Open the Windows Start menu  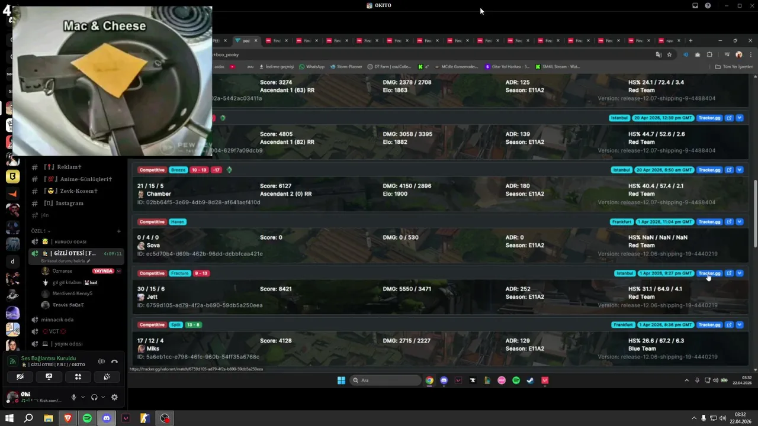coord(9,418)
